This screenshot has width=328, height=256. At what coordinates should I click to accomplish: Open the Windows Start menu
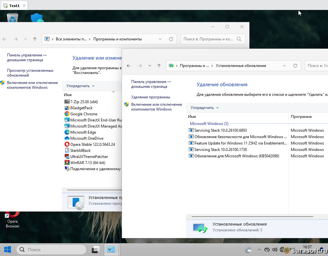click(x=7, y=249)
